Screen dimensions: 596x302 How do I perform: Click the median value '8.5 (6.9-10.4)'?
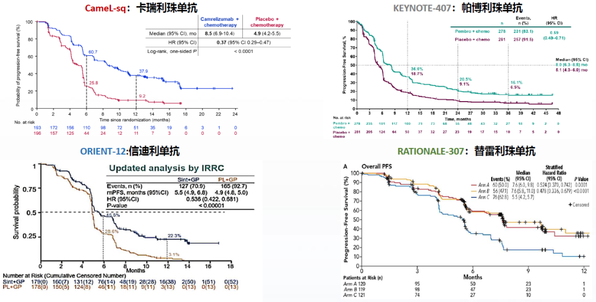[221, 33]
